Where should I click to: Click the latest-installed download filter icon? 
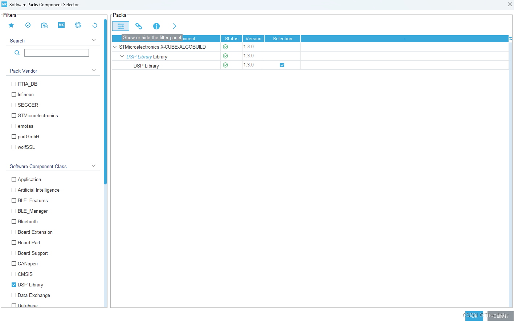(x=44, y=25)
